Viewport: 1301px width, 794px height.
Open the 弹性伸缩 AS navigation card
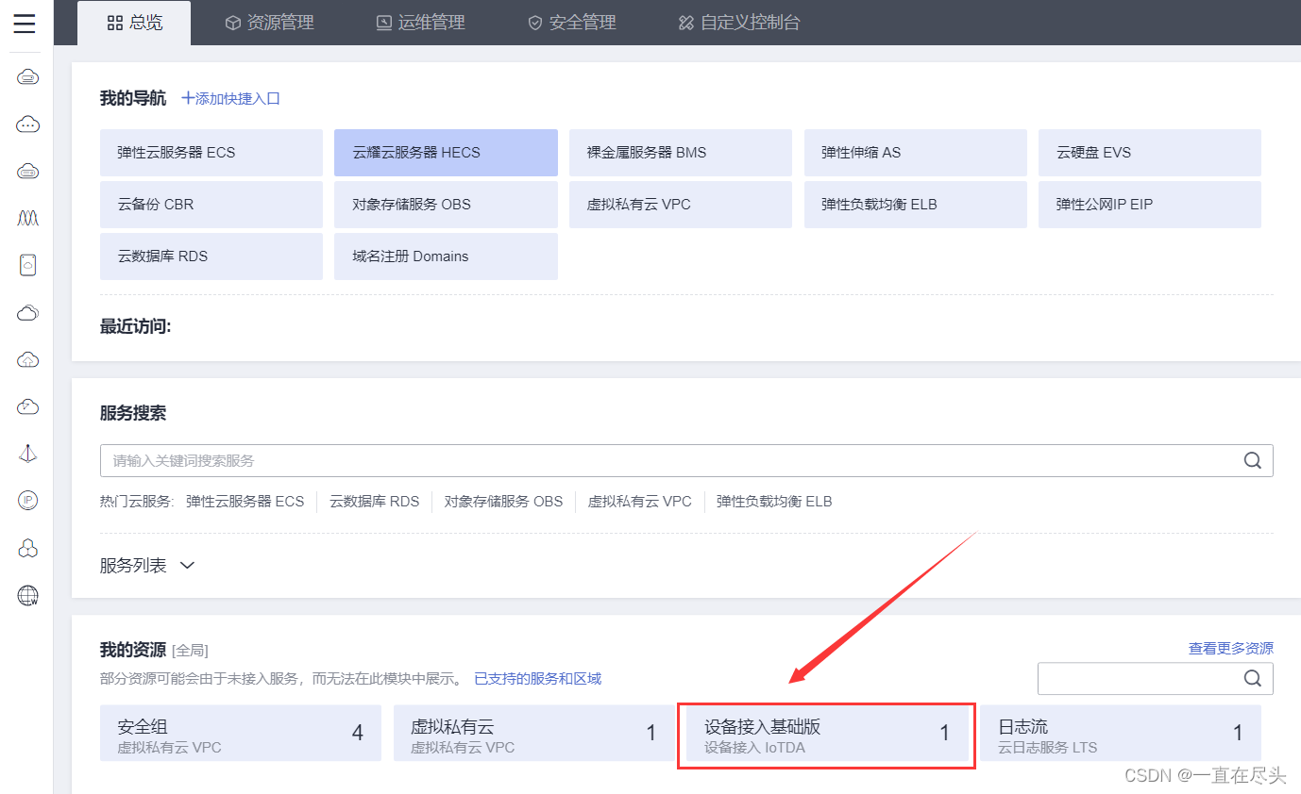tap(916, 153)
